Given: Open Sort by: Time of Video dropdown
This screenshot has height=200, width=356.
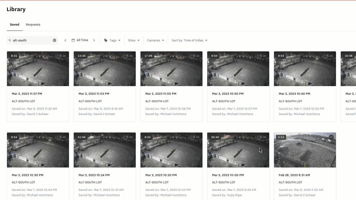Looking at the screenshot, I should click(189, 40).
